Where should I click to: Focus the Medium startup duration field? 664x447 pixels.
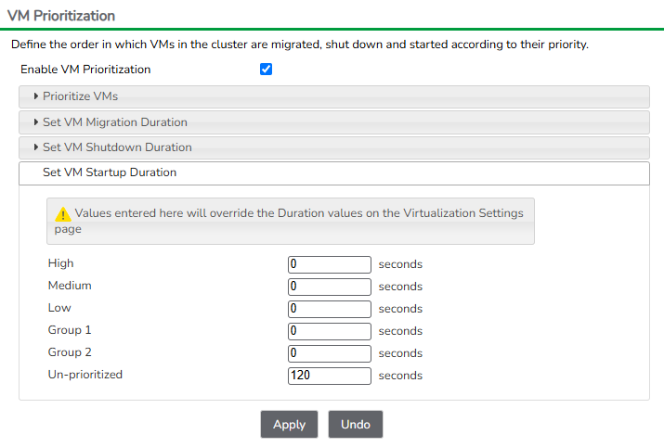(330, 287)
